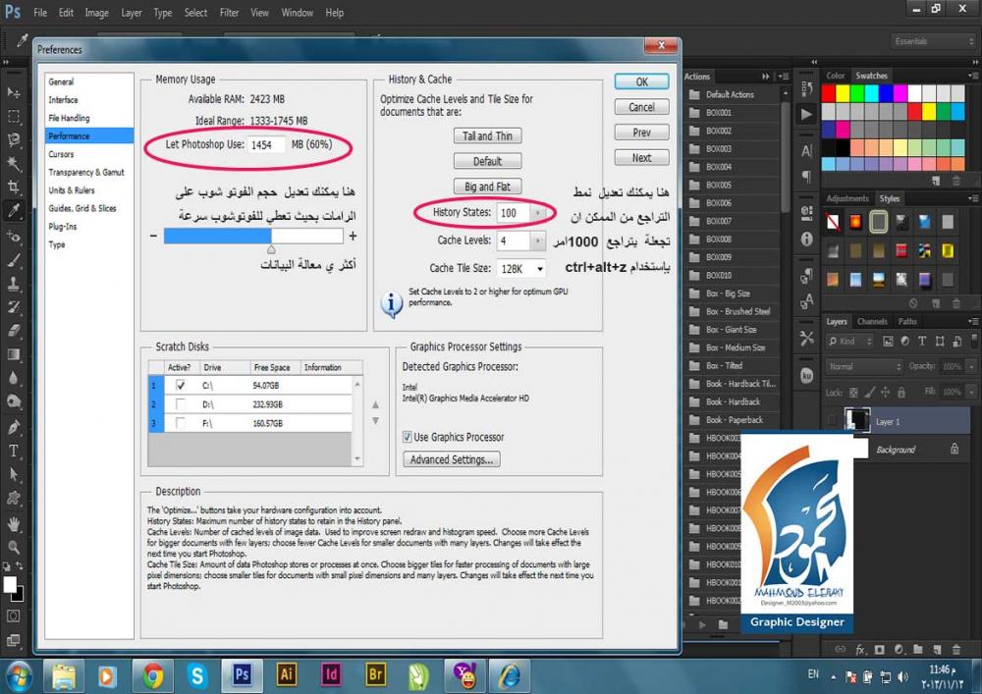Open the Filter menu
Screen dimensions: 982x694
coord(229,13)
